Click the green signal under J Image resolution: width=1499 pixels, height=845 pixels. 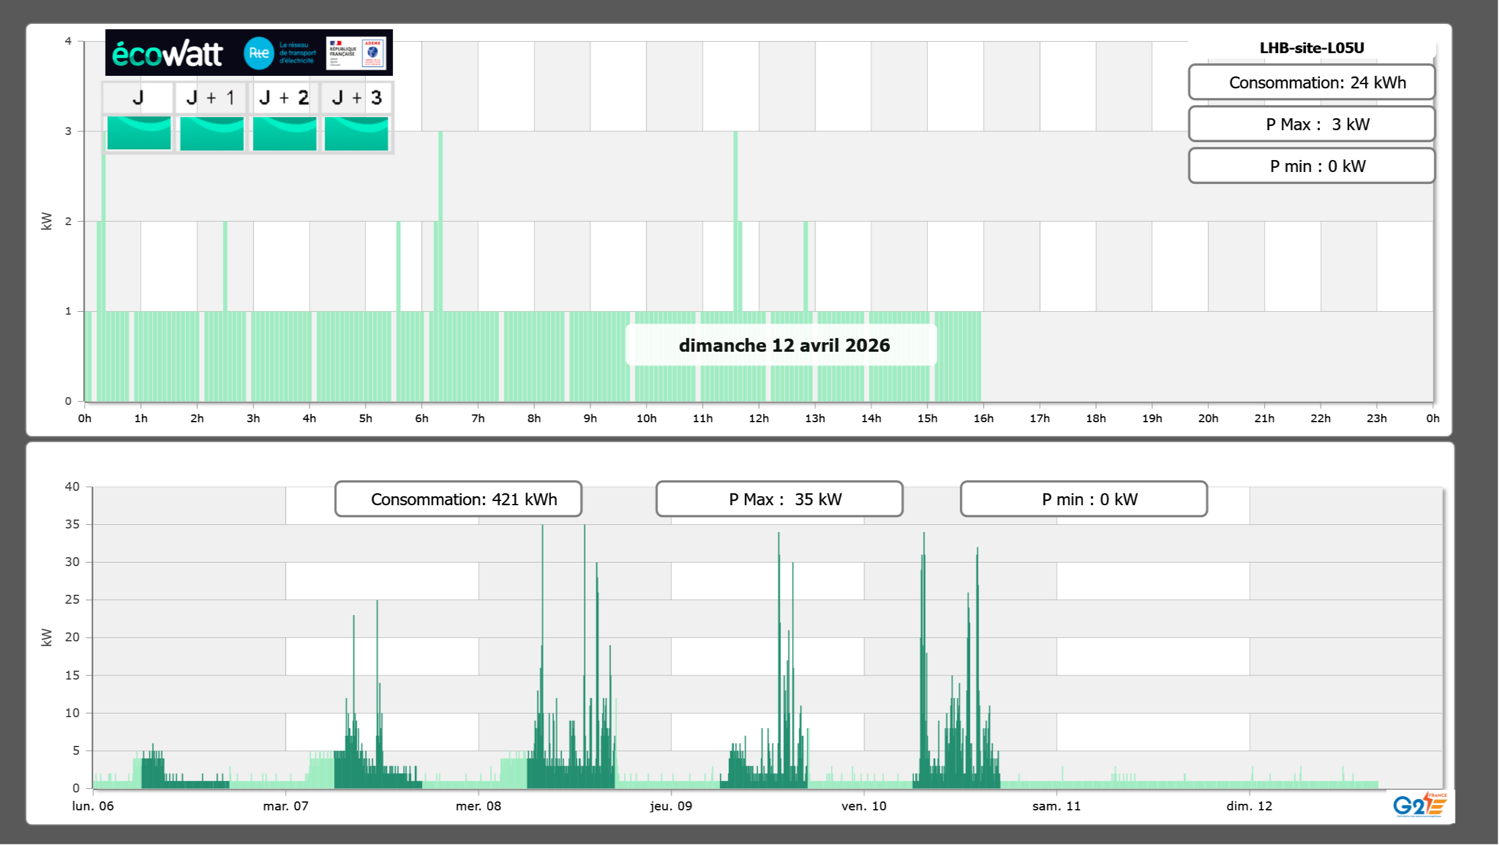point(139,133)
